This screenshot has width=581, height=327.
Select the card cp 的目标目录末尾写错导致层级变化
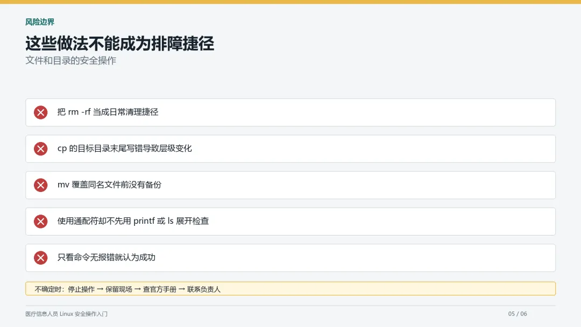pos(290,148)
